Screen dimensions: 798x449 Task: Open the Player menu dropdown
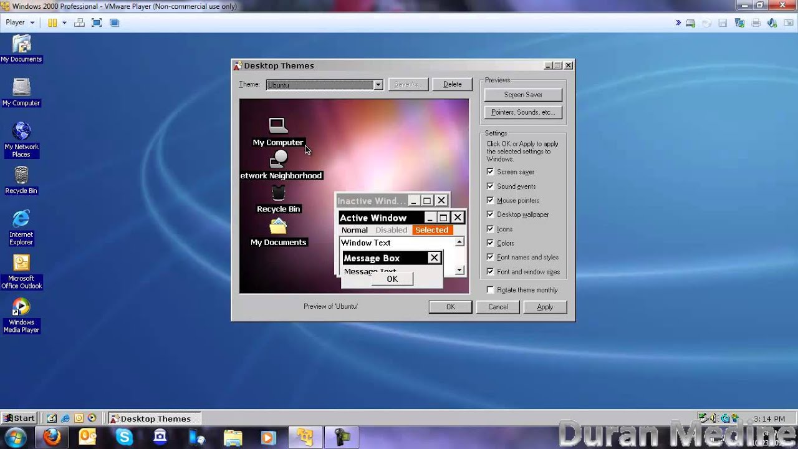(x=20, y=22)
